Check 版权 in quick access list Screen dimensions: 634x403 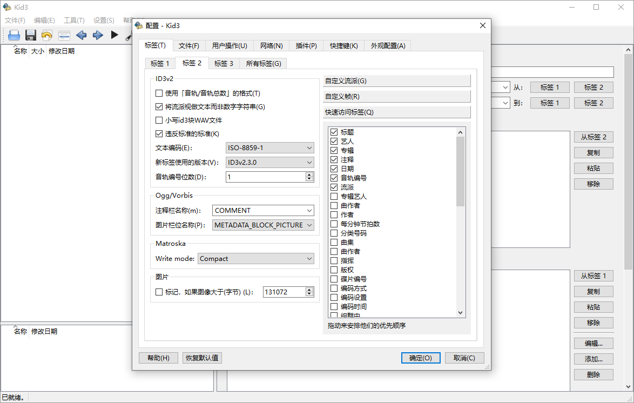coord(334,270)
